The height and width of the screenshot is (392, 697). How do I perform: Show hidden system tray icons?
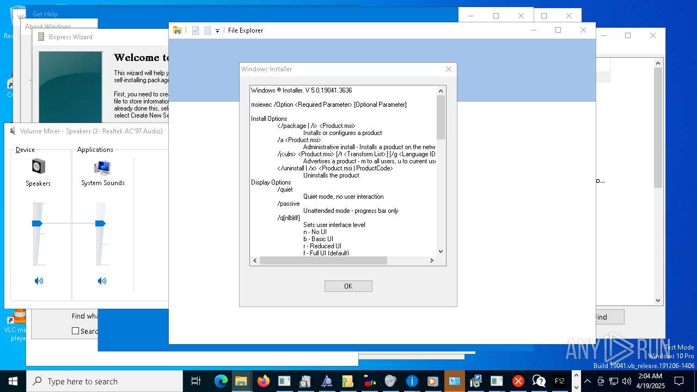tap(588, 381)
